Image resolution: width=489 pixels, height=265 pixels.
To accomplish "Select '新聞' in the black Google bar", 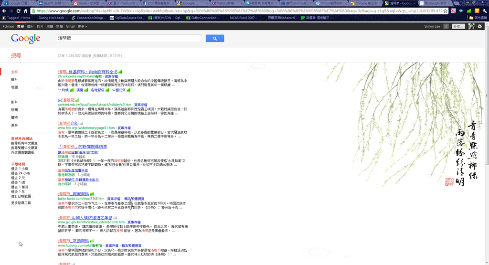I will (60, 27).
